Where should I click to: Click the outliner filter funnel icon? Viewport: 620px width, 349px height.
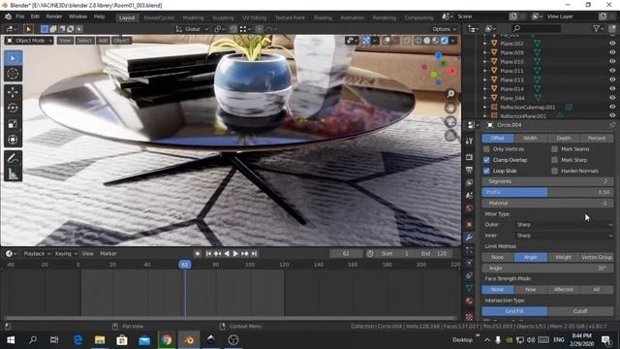tap(597, 28)
